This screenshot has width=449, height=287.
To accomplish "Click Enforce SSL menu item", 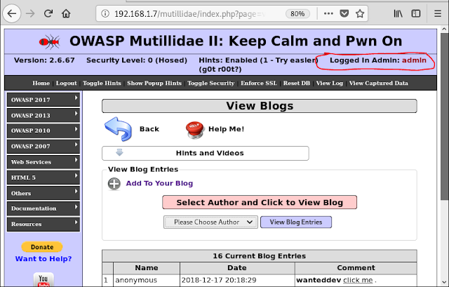I will tap(259, 83).
